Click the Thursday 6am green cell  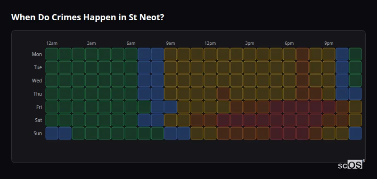pyautogui.click(x=131, y=94)
